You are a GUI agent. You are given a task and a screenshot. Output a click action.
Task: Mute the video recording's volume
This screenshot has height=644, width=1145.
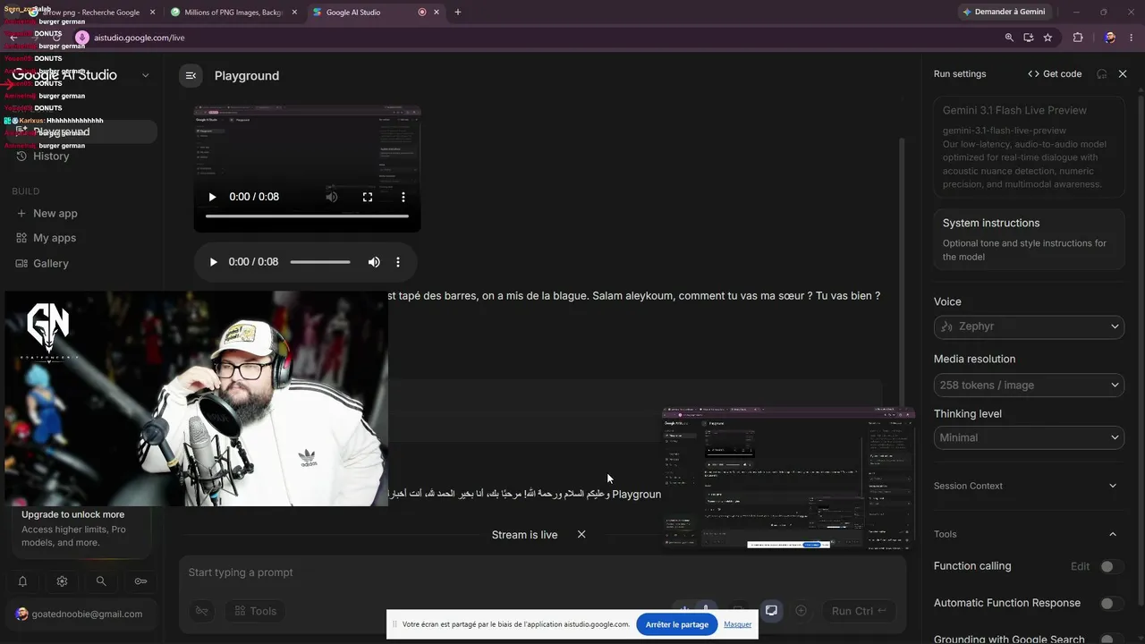(332, 197)
